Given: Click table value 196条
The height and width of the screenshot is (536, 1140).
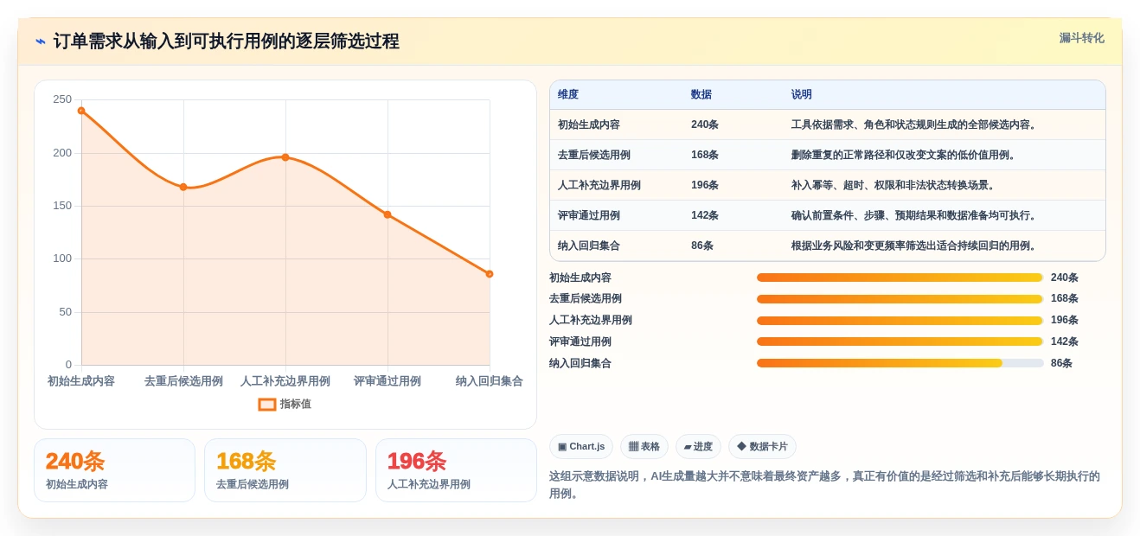Looking at the screenshot, I should pyautogui.click(x=705, y=185).
